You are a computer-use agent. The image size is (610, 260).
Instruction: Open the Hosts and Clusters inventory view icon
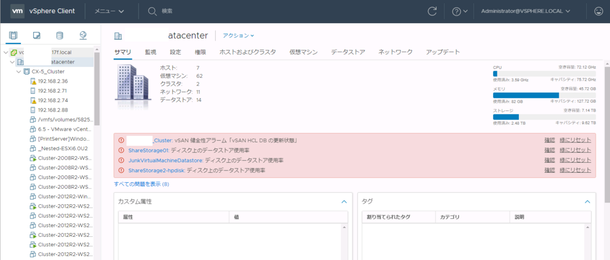tap(13, 36)
